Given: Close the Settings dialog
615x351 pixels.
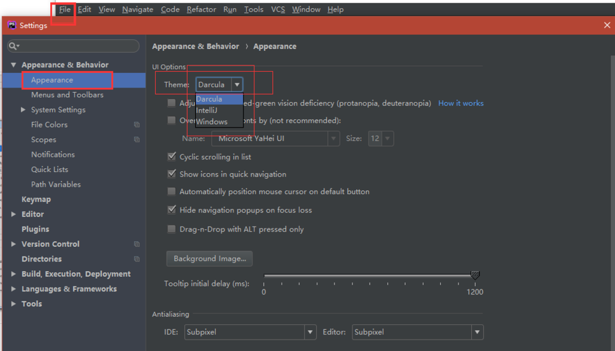Looking at the screenshot, I should tap(607, 25).
